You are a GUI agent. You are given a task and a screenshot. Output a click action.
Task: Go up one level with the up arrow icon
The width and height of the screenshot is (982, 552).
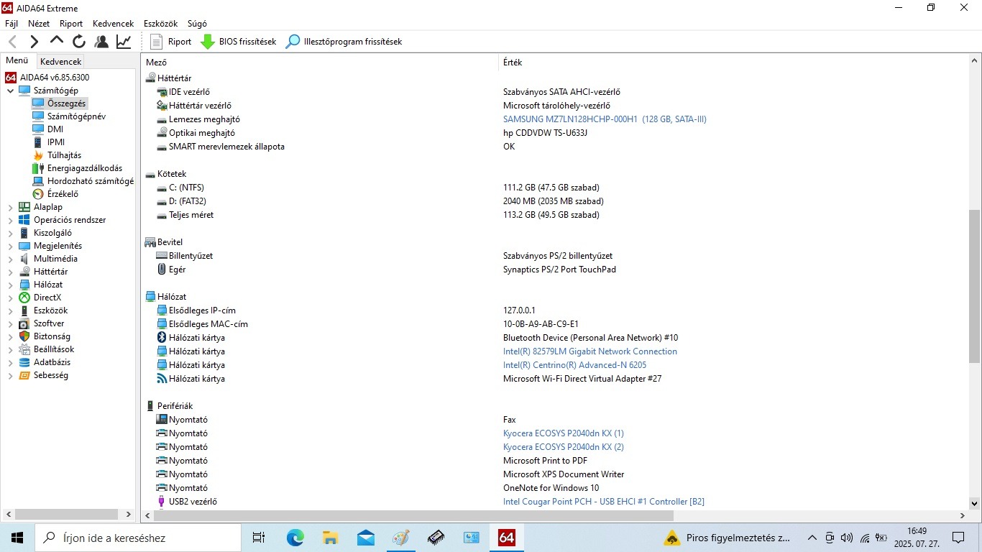(x=56, y=41)
